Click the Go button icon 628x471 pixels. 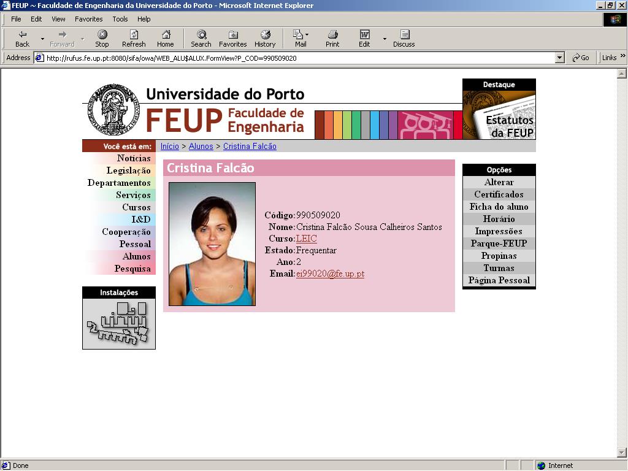(x=576, y=58)
